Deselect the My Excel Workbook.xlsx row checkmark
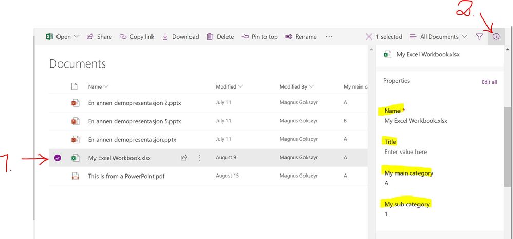The image size is (513, 239). [58, 158]
